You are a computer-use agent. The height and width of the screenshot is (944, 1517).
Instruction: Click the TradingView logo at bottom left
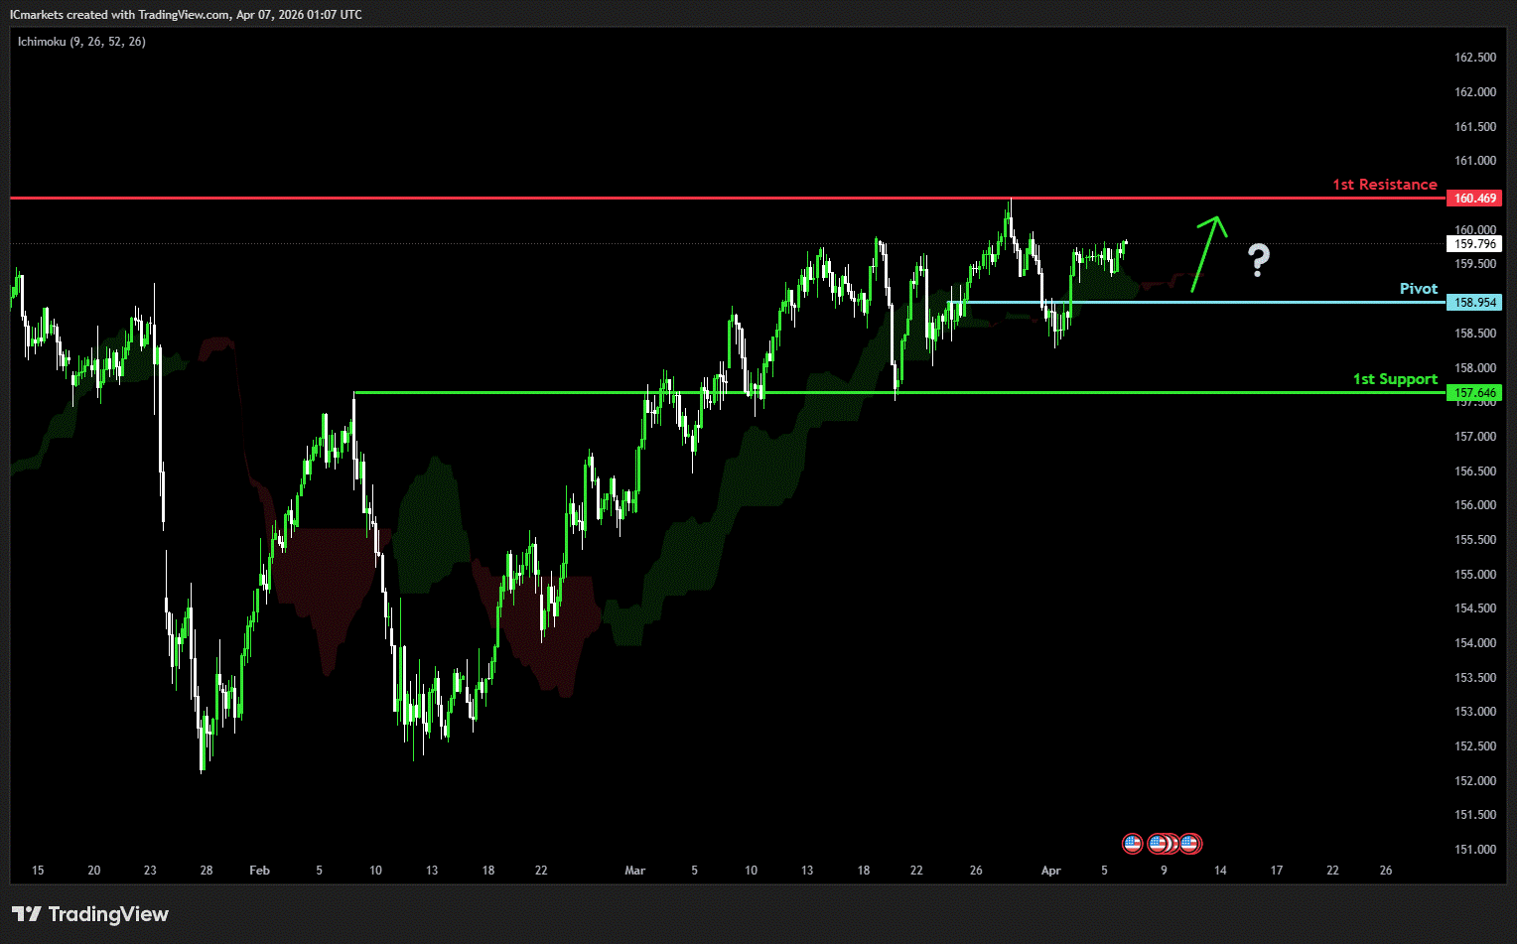pos(90,914)
